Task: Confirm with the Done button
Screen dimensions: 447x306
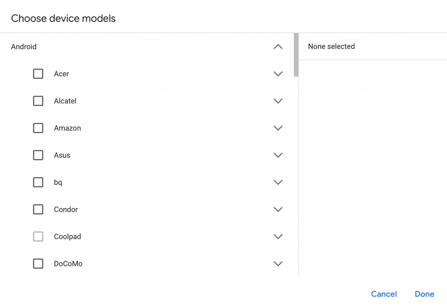Action: (x=424, y=294)
